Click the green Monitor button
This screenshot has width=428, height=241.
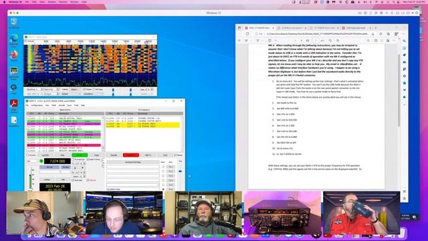coord(80,155)
